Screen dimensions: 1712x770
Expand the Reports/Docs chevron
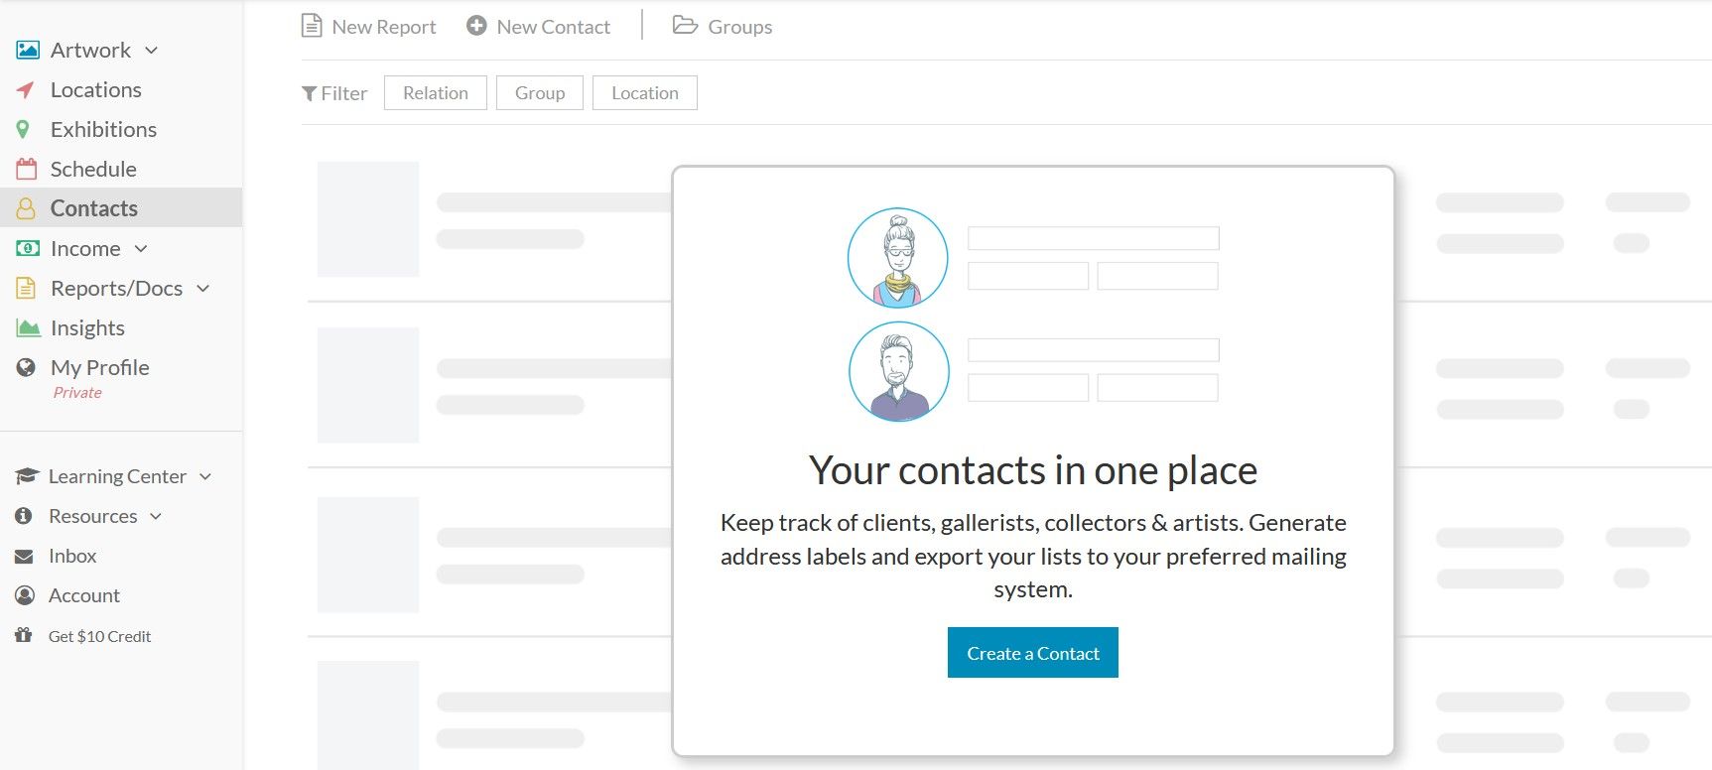click(x=203, y=289)
